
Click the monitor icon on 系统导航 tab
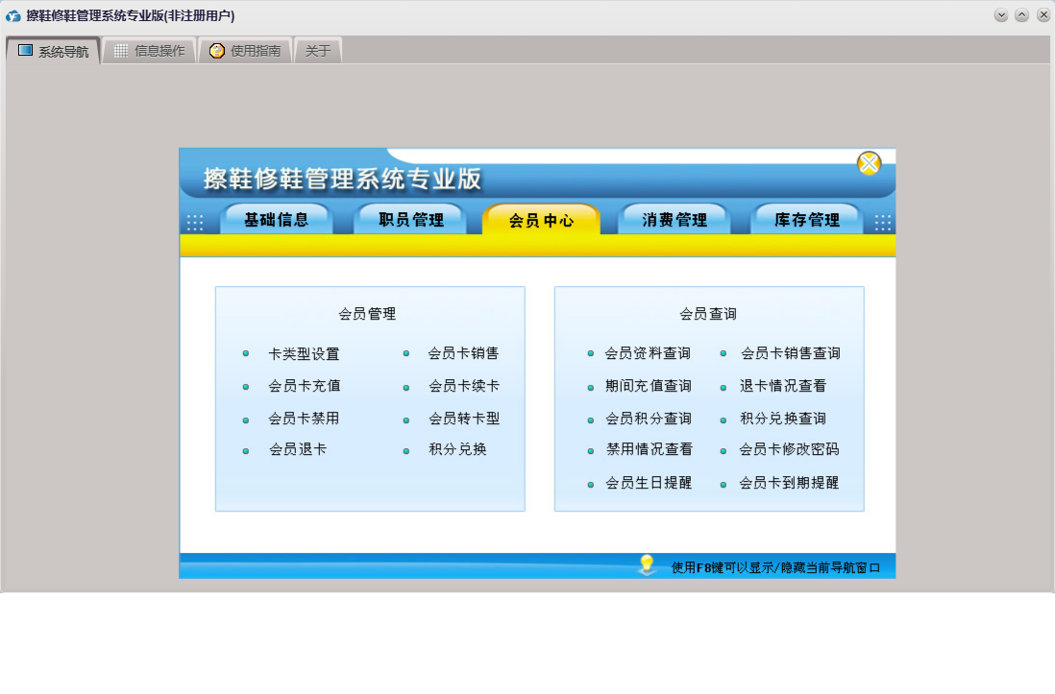click(26, 51)
